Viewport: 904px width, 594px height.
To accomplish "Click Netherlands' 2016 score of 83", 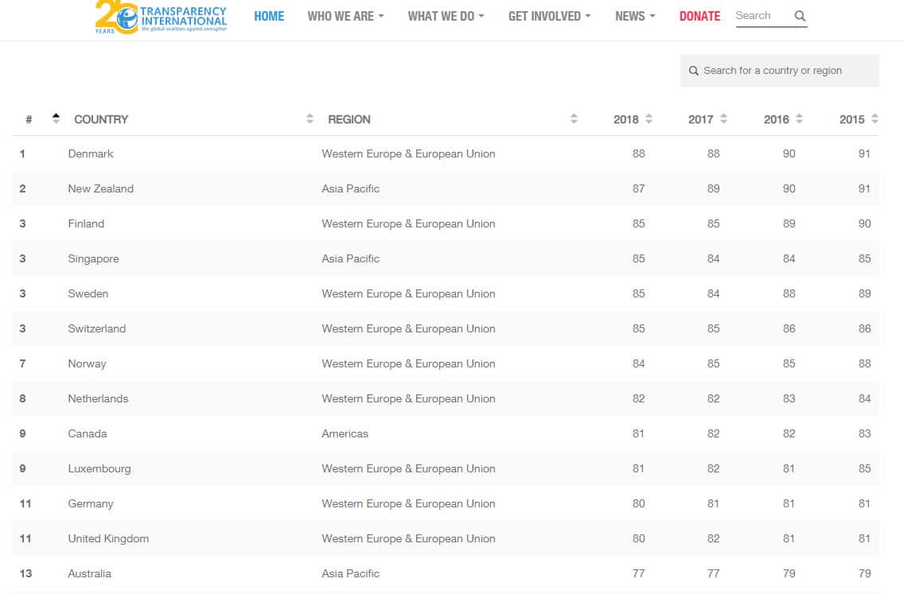I will coord(789,398).
